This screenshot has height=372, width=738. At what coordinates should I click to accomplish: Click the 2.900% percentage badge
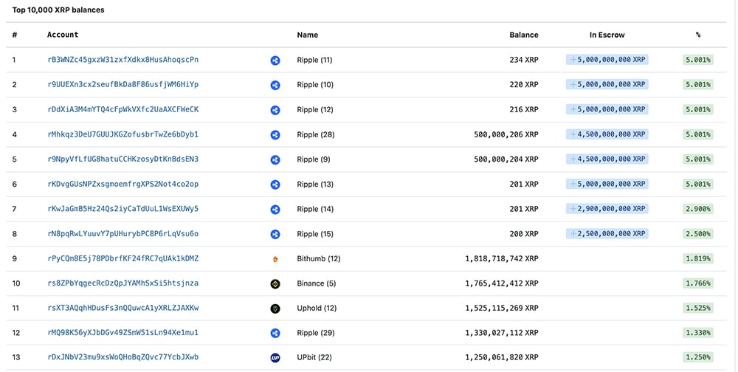click(x=698, y=209)
